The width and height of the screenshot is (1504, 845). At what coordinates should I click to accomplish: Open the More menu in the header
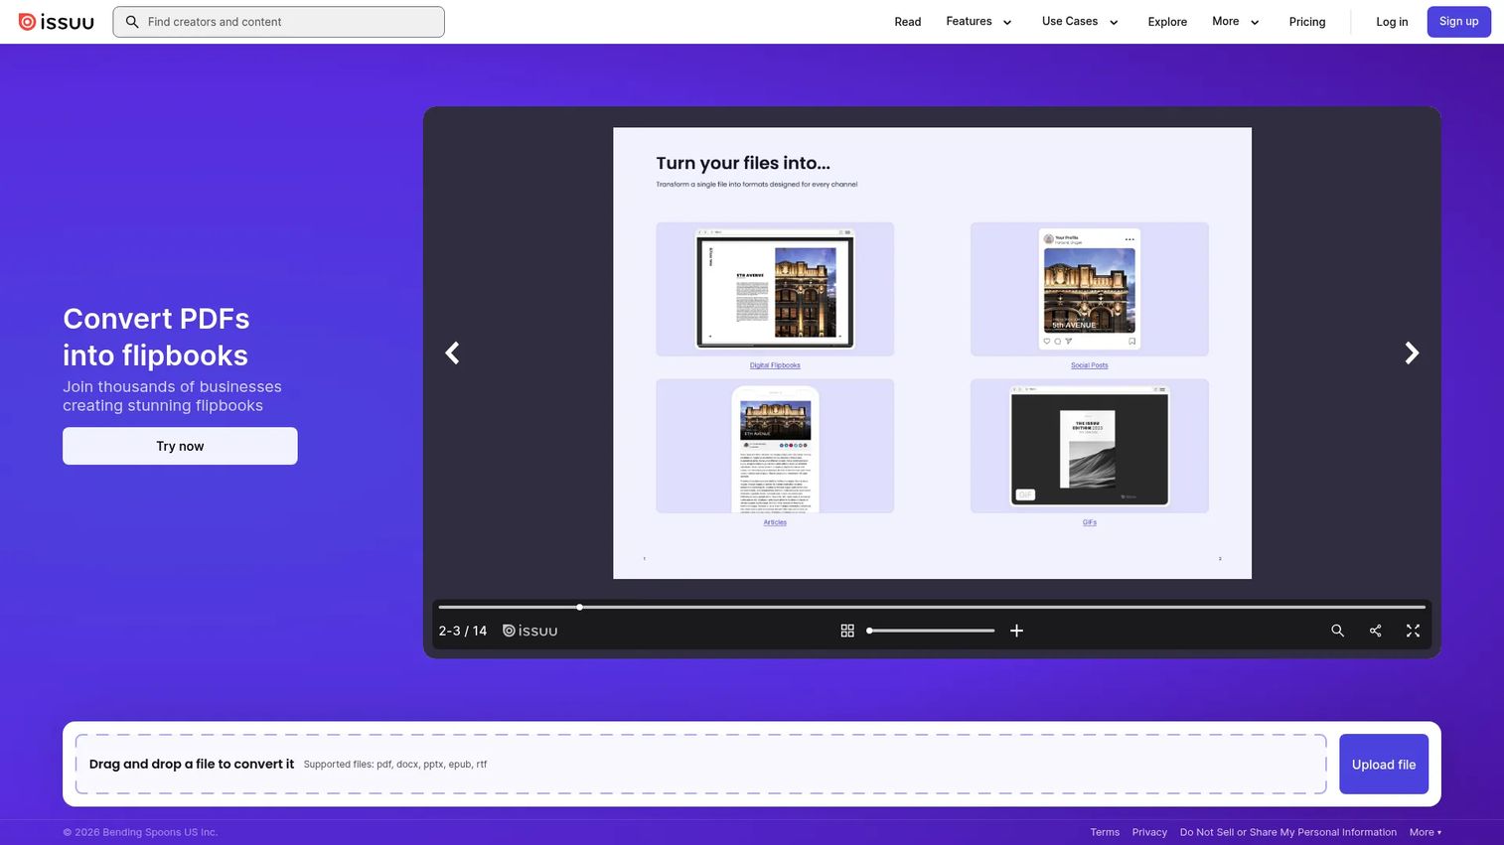point(1236,22)
